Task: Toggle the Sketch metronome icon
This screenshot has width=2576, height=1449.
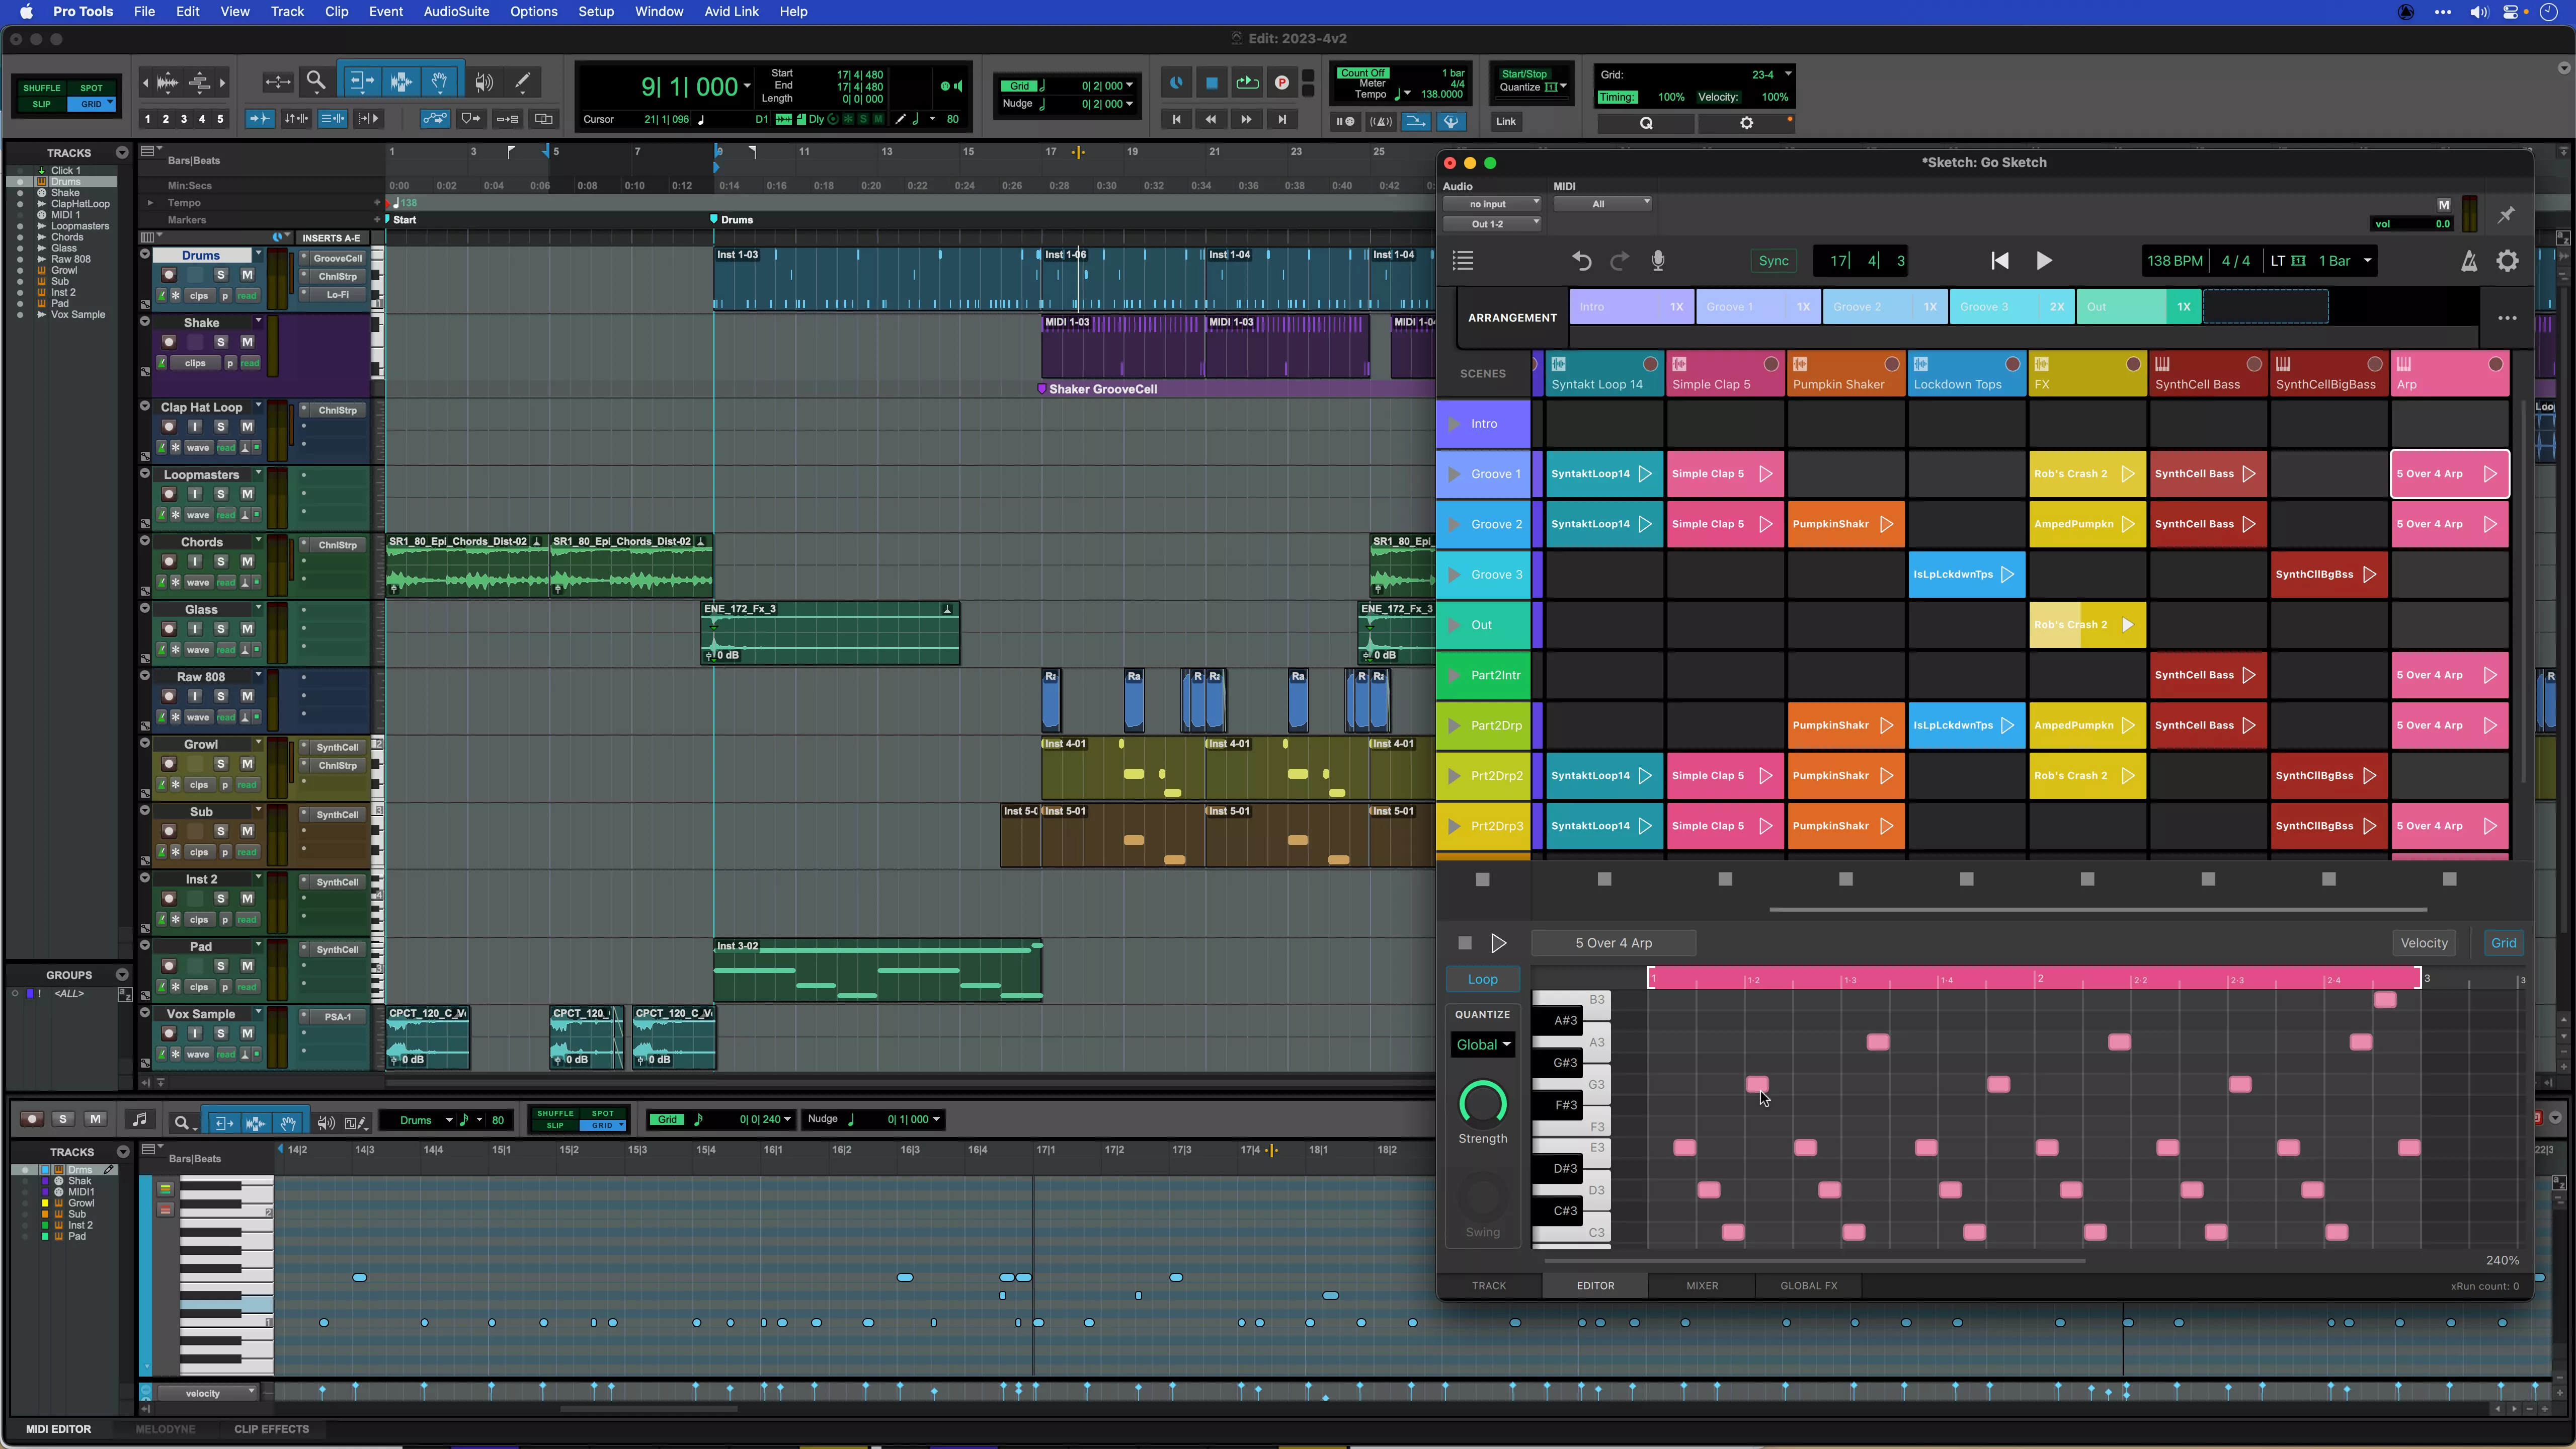Action: [2469, 261]
